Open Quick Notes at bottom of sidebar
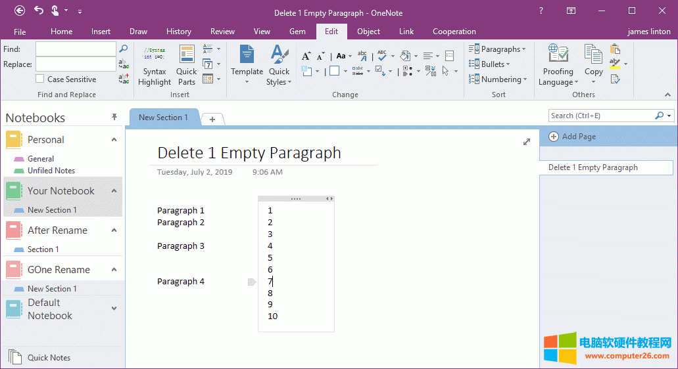Image resolution: width=678 pixels, height=369 pixels. [x=49, y=358]
